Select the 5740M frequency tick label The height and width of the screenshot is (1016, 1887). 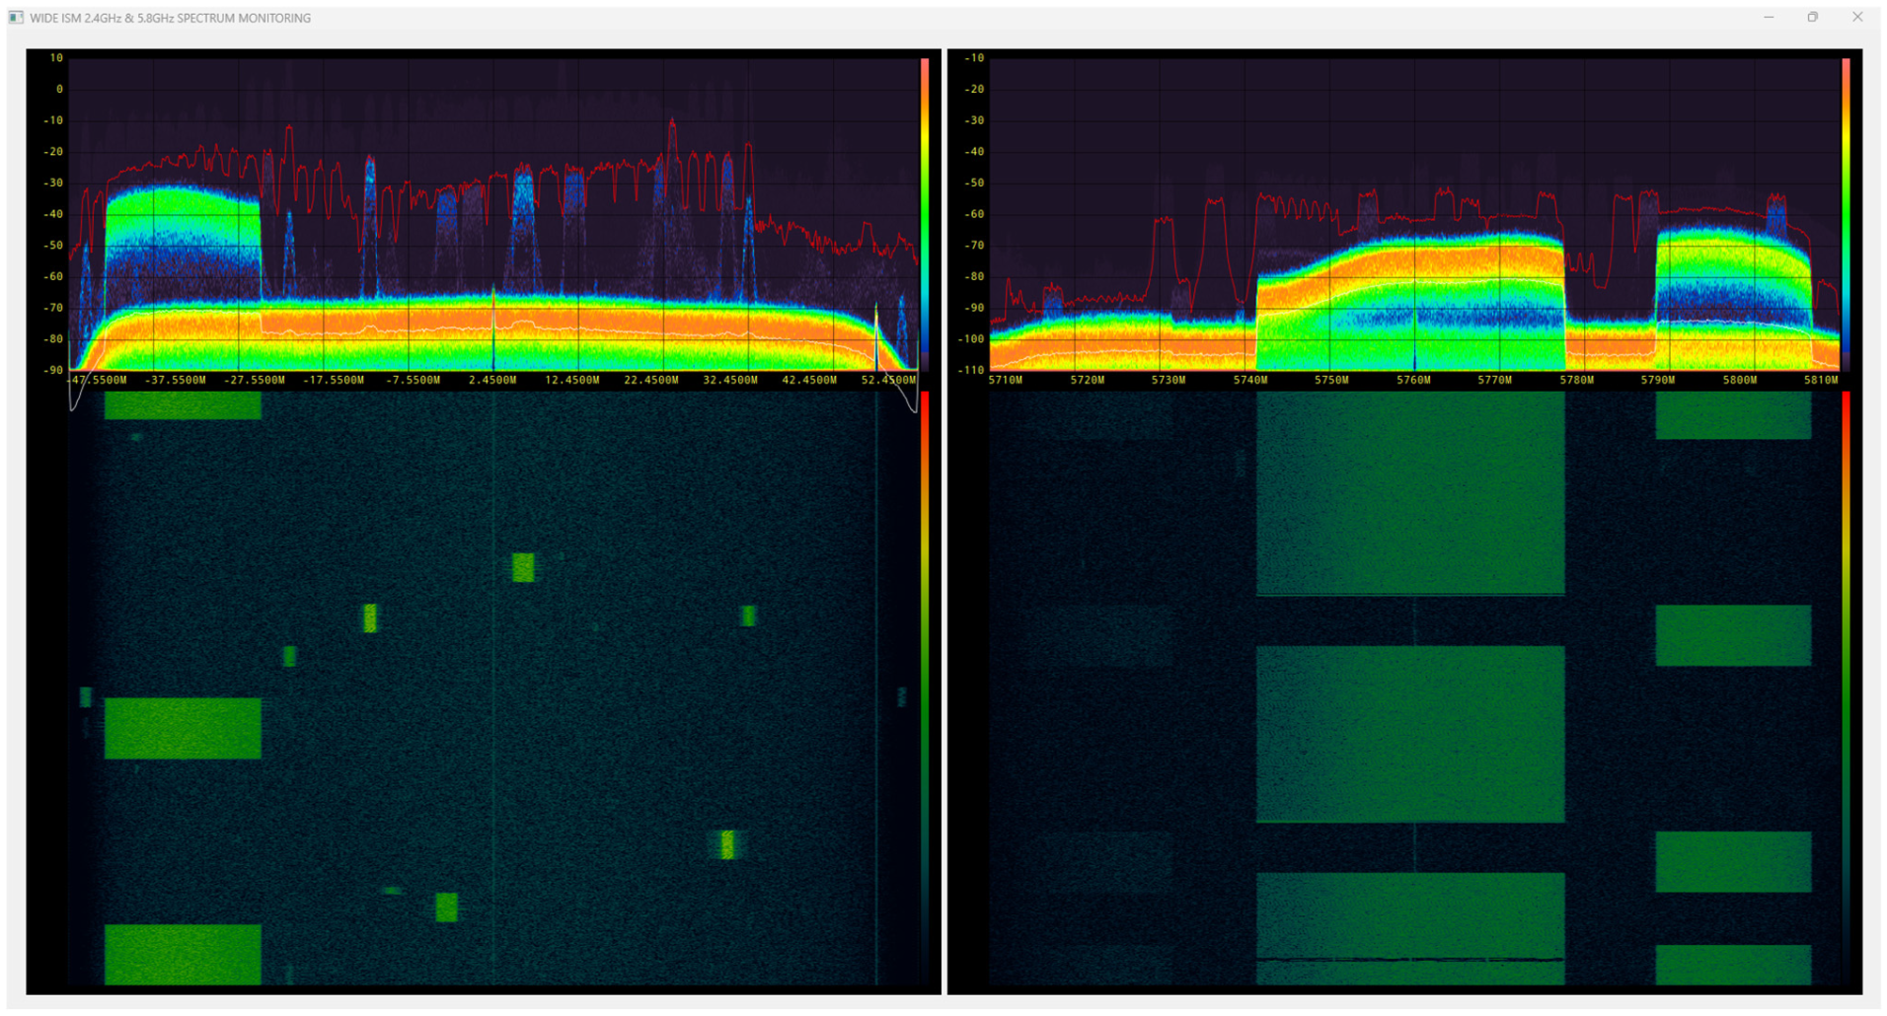pyautogui.click(x=1250, y=381)
